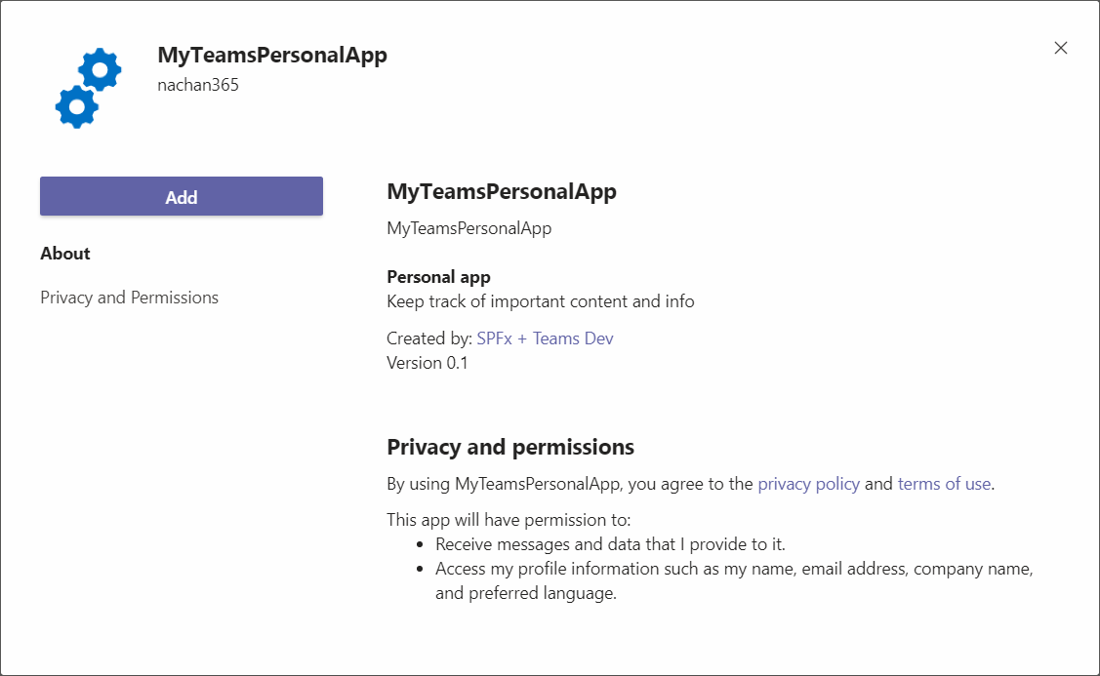The image size is (1100, 676).
Task: Follow the terms of use link
Action: point(943,484)
